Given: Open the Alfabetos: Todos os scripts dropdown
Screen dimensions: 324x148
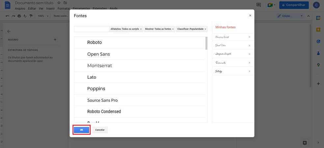Looking at the screenshot, I should 126,29.
